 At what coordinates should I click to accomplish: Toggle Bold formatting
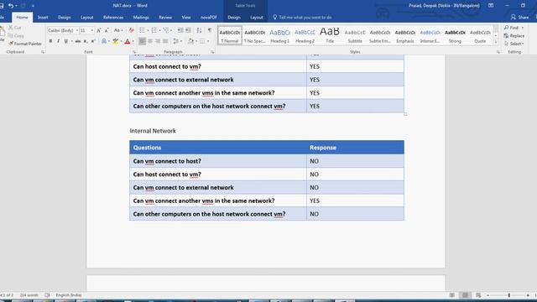(50, 41)
